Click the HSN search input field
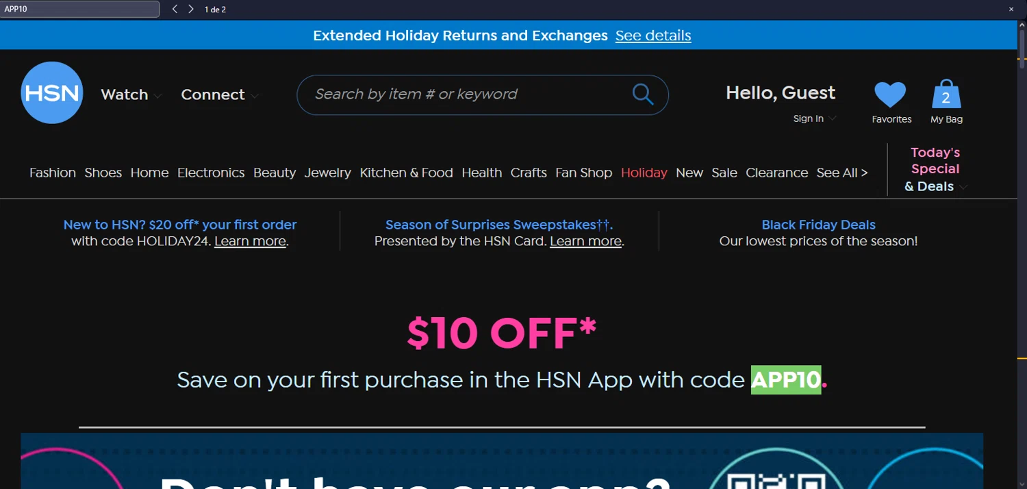This screenshot has height=489, width=1027. pyautogui.click(x=466, y=95)
